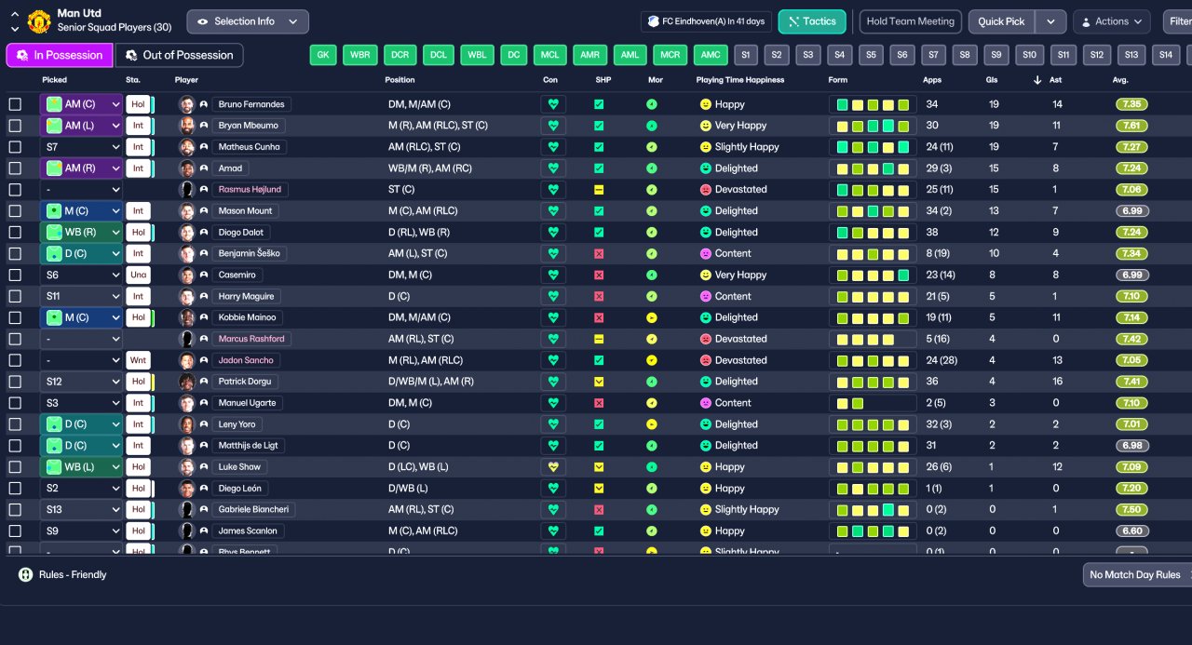This screenshot has height=645, width=1192.
Task: Open the FC Eindhoven next fixture
Action: [706, 21]
